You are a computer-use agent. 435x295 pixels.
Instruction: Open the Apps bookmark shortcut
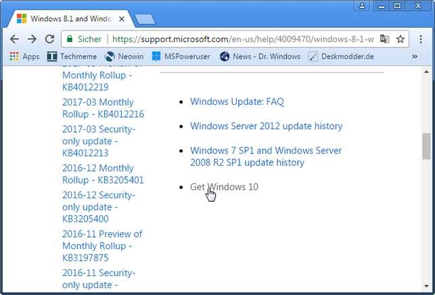tap(24, 57)
